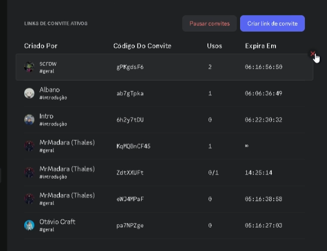Select invite code pa7NPZge

pos(130,226)
